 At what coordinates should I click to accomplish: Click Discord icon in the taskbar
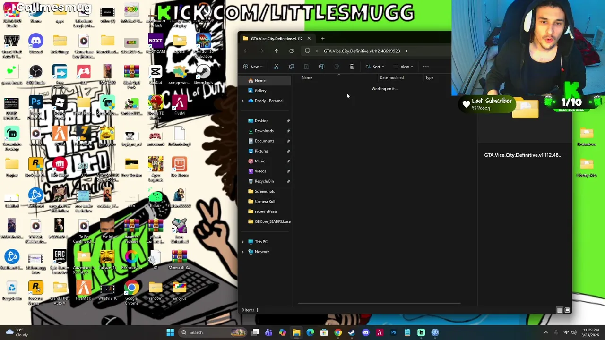pos(365,332)
